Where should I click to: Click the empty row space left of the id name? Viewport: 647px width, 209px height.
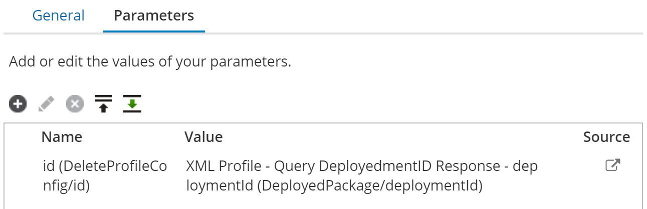pyautogui.click(x=23, y=175)
